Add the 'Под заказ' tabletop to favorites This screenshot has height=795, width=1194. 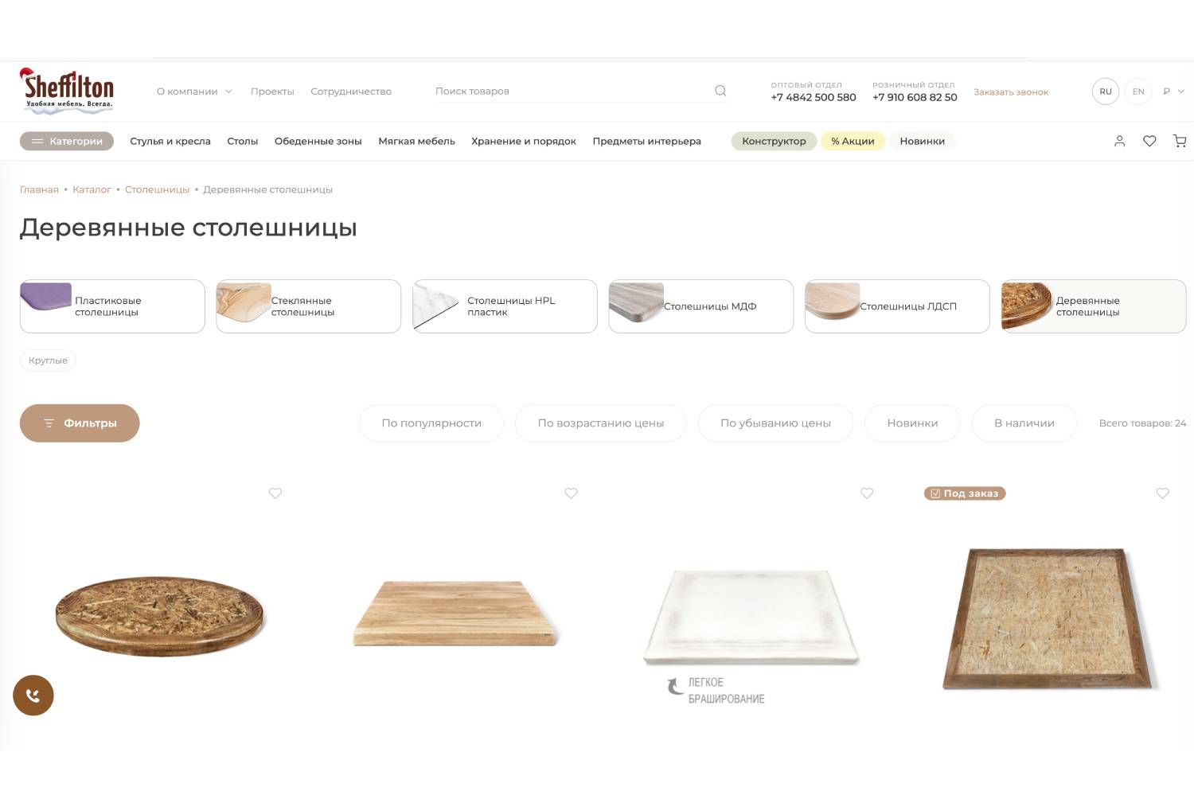pyautogui.click(x=1162, y=493)
